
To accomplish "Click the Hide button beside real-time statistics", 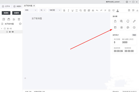I will [x=134, y=35].
